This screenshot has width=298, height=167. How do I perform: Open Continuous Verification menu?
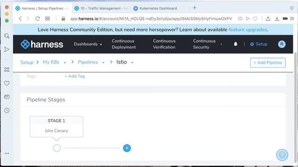click(x=164, y=44)
